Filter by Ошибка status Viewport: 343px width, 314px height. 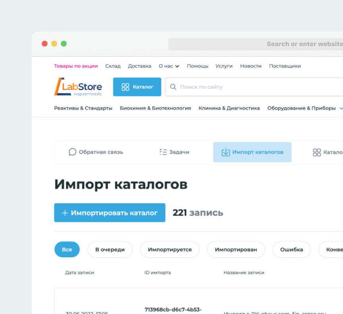tap(291, 249)
